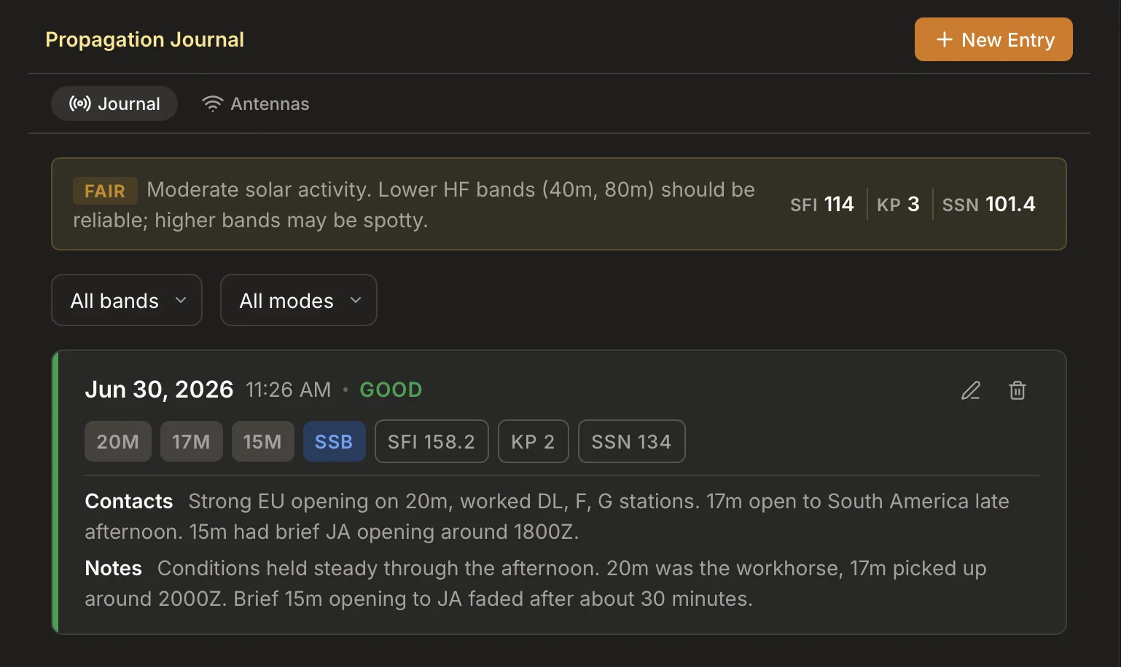The image size is (1121, 667).
Task: Click the GOOD condition label
Action: tap(391, 390)
